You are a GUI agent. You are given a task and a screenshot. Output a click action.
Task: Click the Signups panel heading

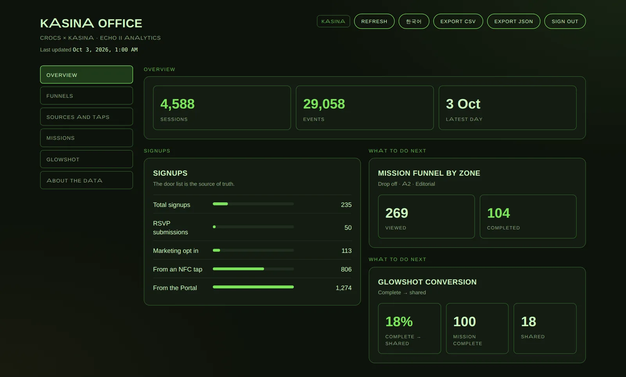coord(170,173)
